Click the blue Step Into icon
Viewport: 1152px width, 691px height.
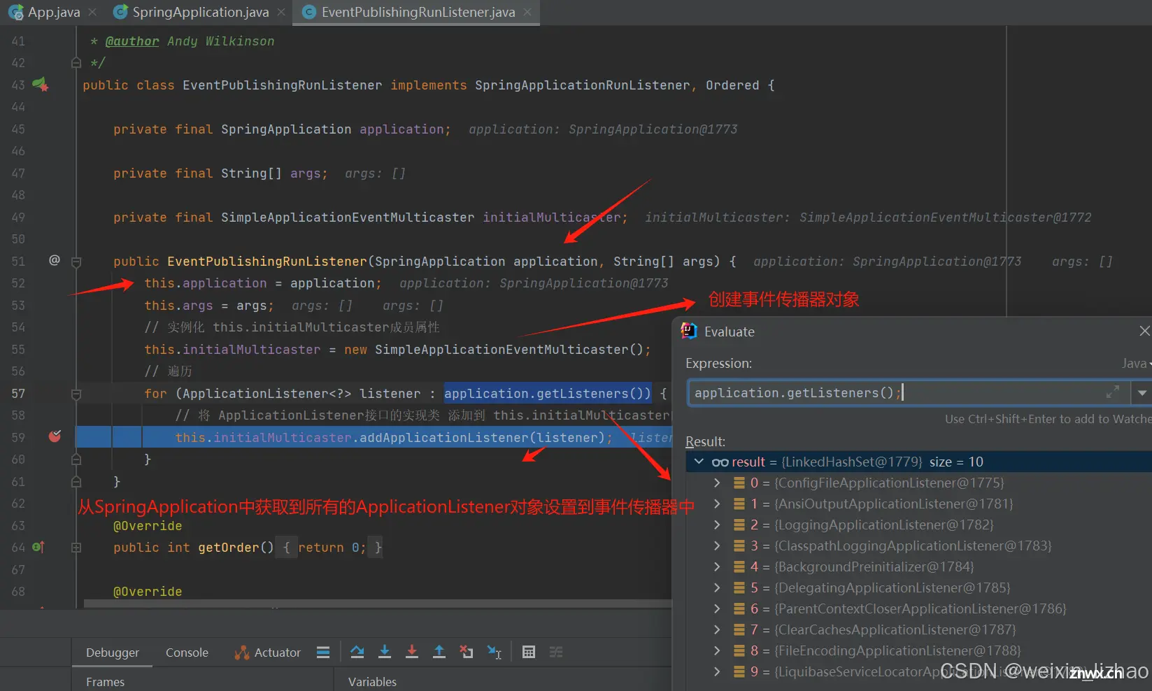[x=385, y=652]
